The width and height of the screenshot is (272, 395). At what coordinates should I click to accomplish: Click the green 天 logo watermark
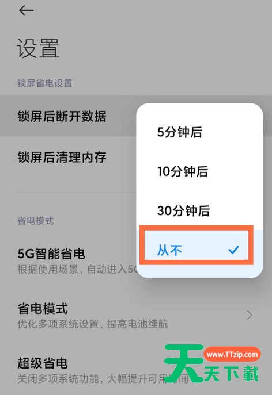184,363
